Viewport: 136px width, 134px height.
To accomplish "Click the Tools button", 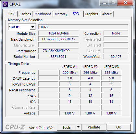I will point(67,127).
